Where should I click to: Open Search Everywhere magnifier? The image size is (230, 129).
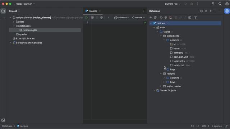click(x=220, y=4)
